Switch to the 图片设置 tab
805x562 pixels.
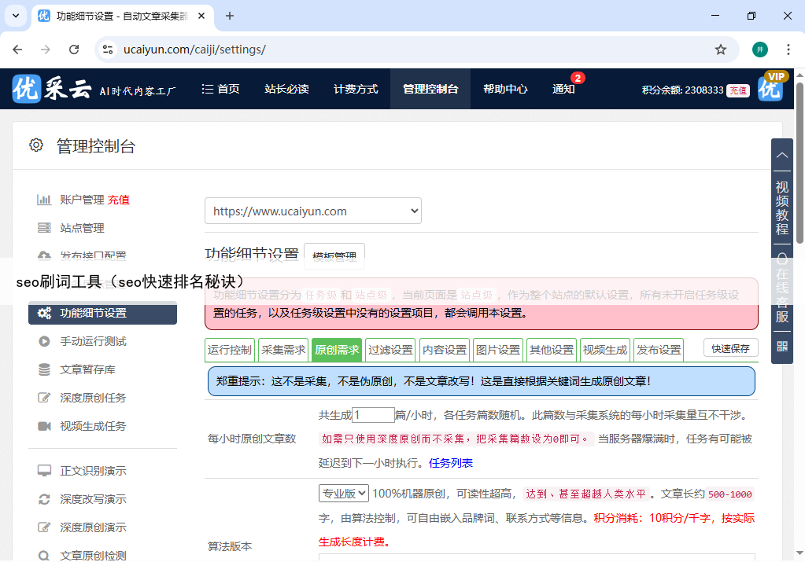click(498, 350)
